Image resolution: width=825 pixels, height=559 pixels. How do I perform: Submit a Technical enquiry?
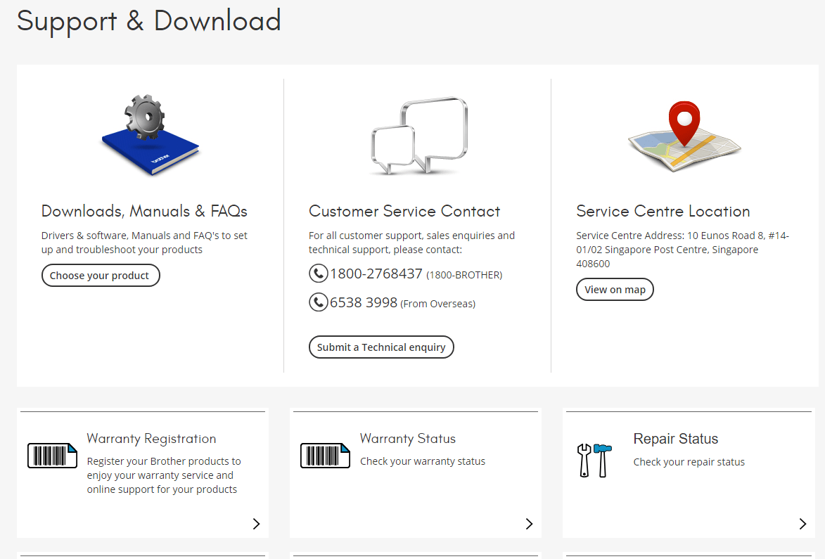pos(381,347)
